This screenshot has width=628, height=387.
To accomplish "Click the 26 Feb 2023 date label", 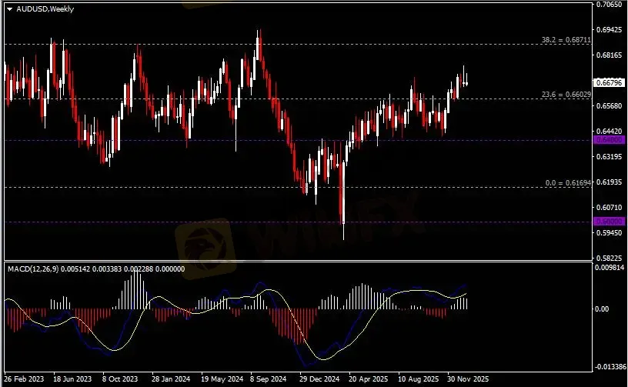I will pyautogui.click(x=24, y=379).
